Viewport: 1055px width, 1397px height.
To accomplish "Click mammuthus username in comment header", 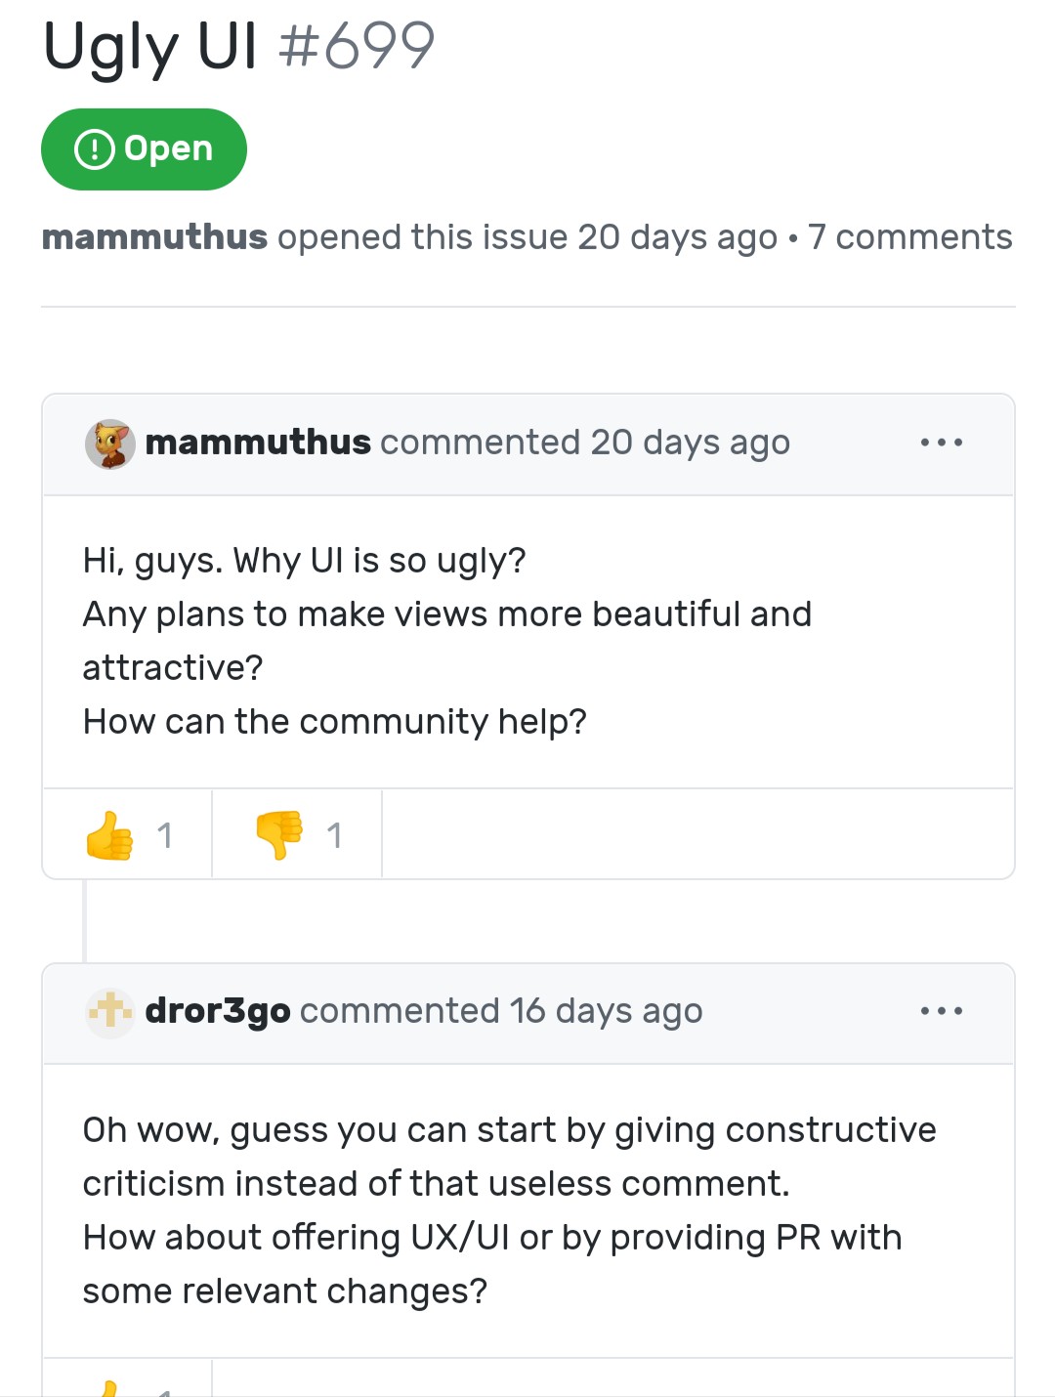I will [258, 443].
